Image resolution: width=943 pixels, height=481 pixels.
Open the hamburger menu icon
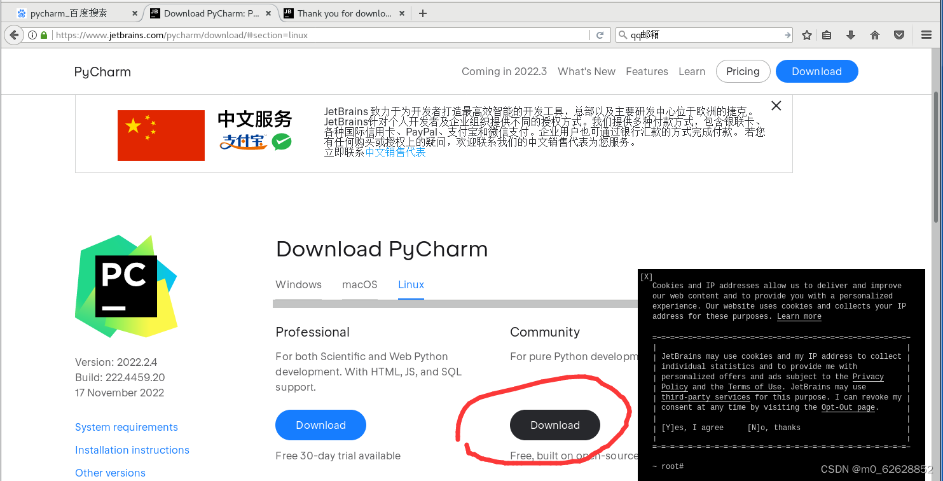click(926, 36)
